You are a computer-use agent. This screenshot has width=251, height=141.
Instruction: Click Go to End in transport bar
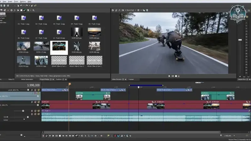tap(67, 136)
